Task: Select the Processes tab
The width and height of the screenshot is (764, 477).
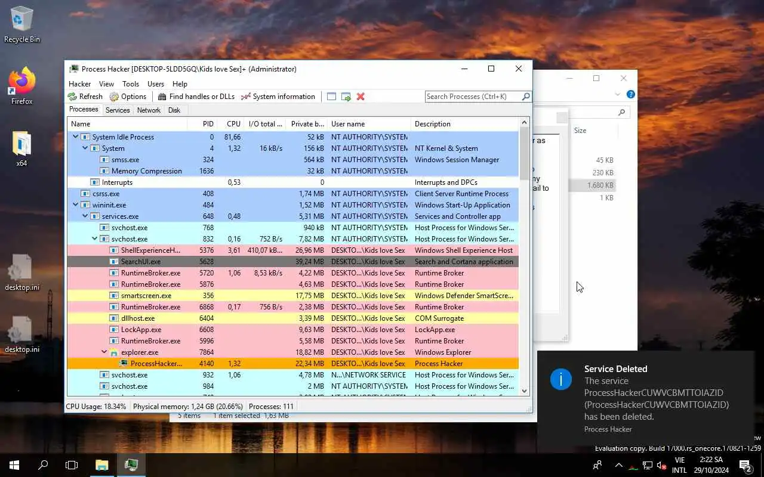Action: [84, 110]
